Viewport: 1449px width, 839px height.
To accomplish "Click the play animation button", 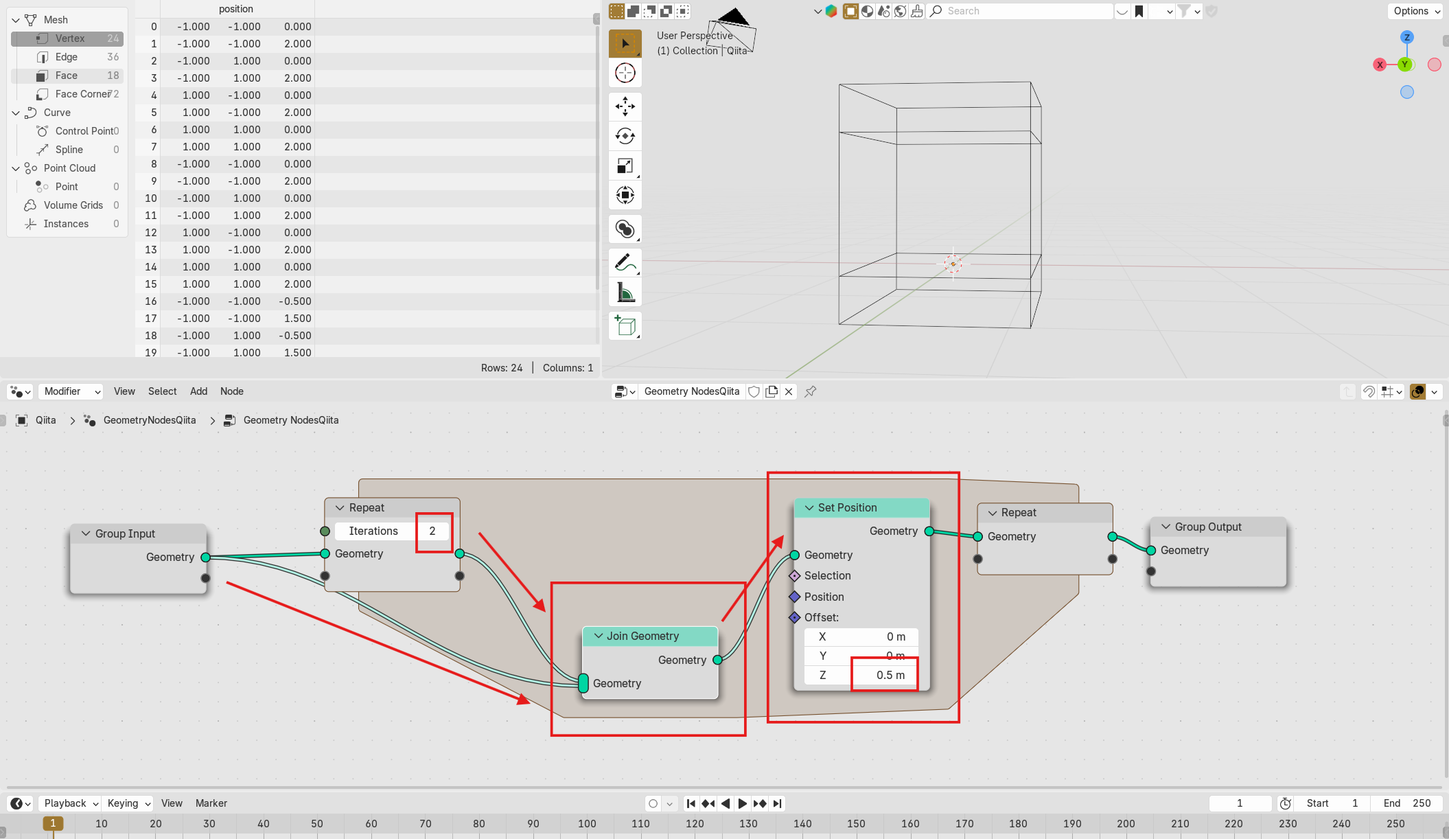I will click(x=742, y=803).
